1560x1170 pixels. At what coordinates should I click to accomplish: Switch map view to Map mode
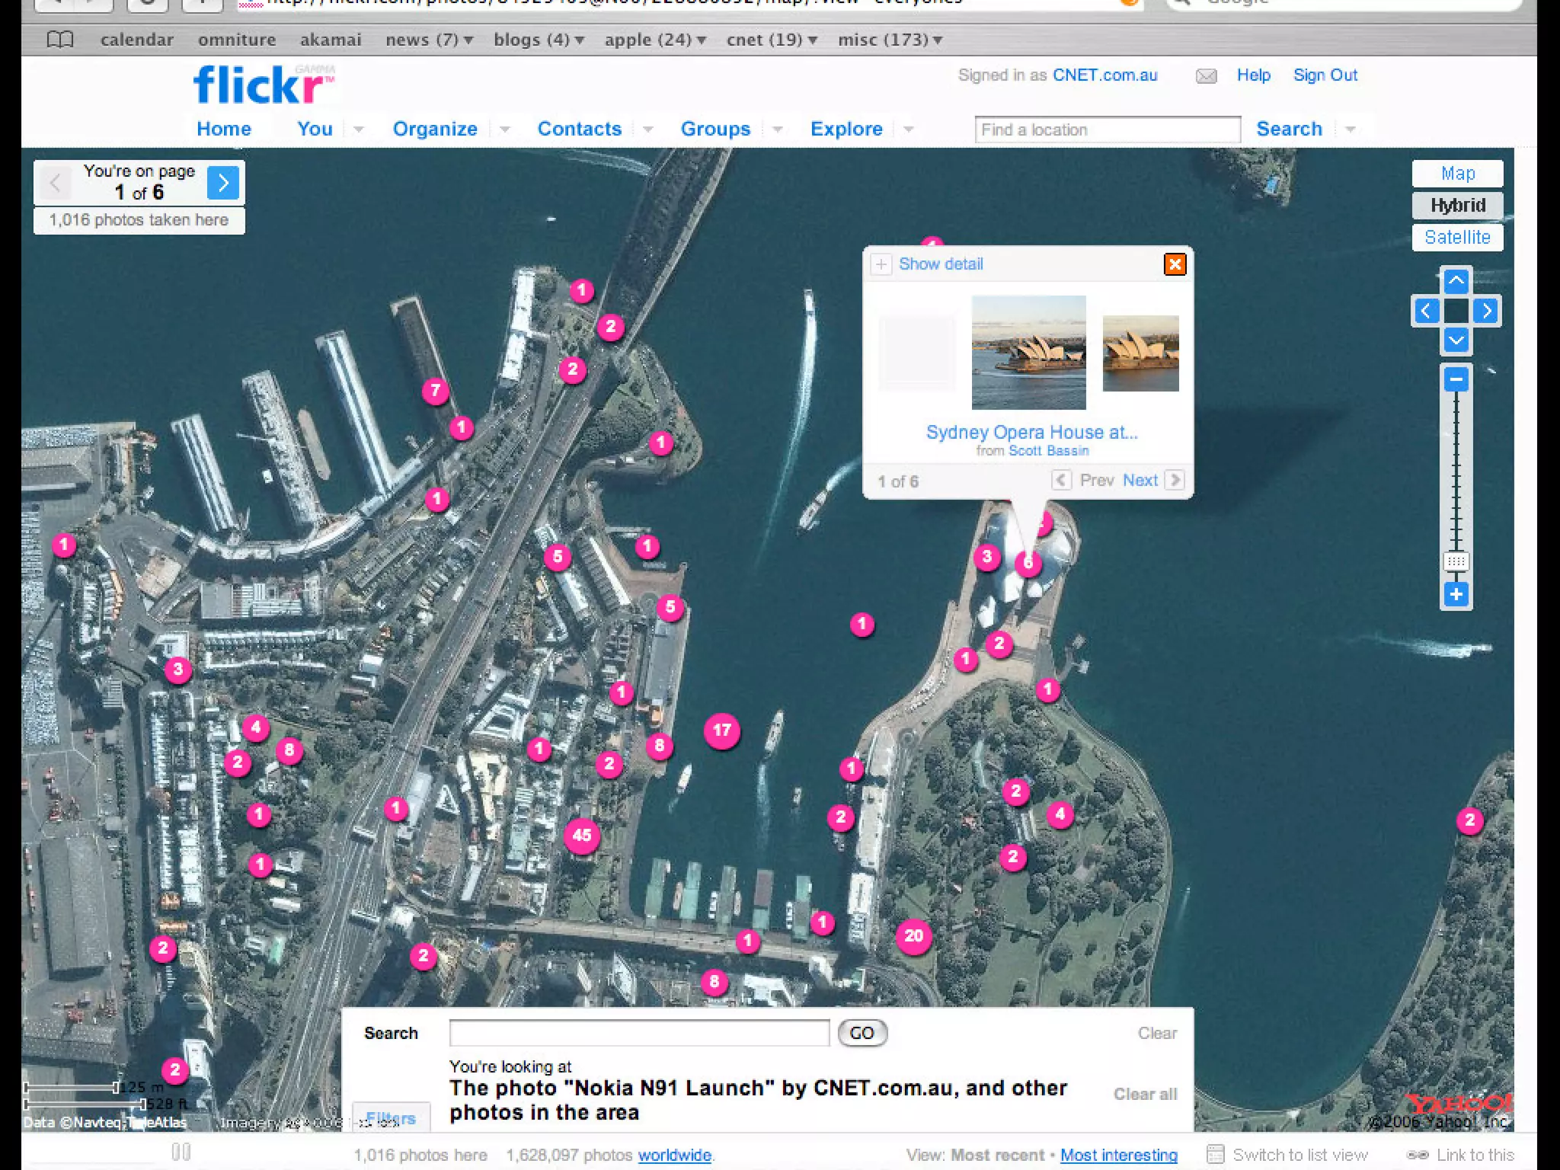pos(1457,174)
